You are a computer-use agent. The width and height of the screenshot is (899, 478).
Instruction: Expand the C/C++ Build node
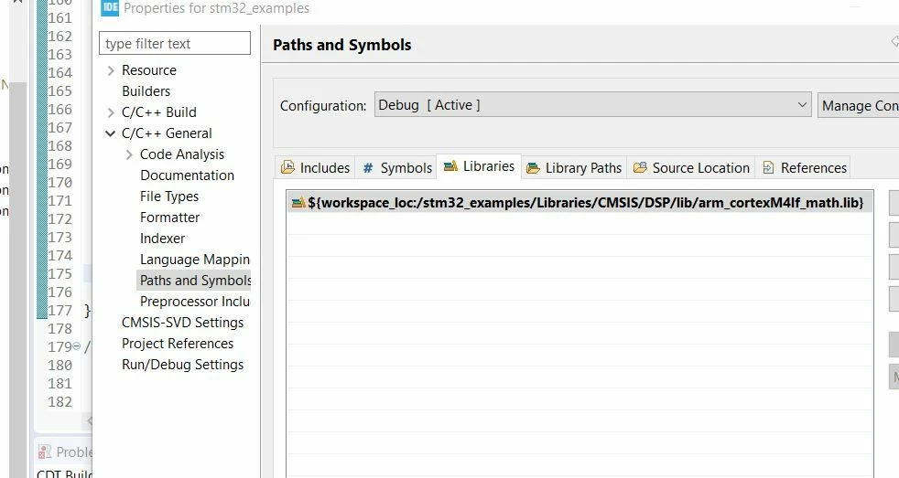[x=111, y=112]
